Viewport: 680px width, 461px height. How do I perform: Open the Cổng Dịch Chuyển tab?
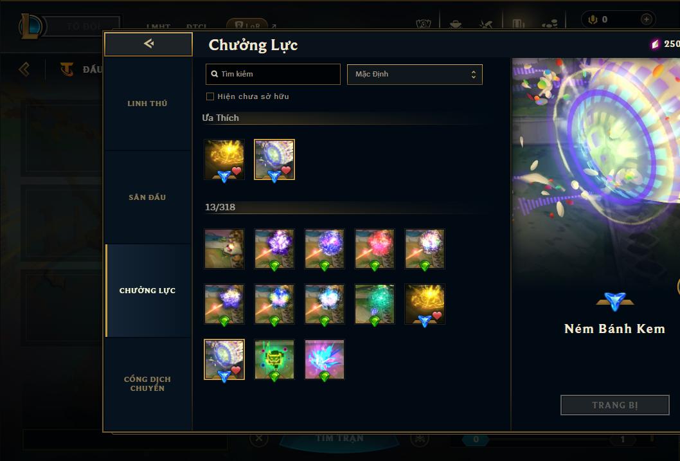(147, 384)
